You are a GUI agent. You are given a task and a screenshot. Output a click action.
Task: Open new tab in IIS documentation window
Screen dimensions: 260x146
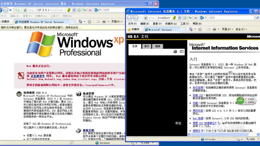(183, 30)
